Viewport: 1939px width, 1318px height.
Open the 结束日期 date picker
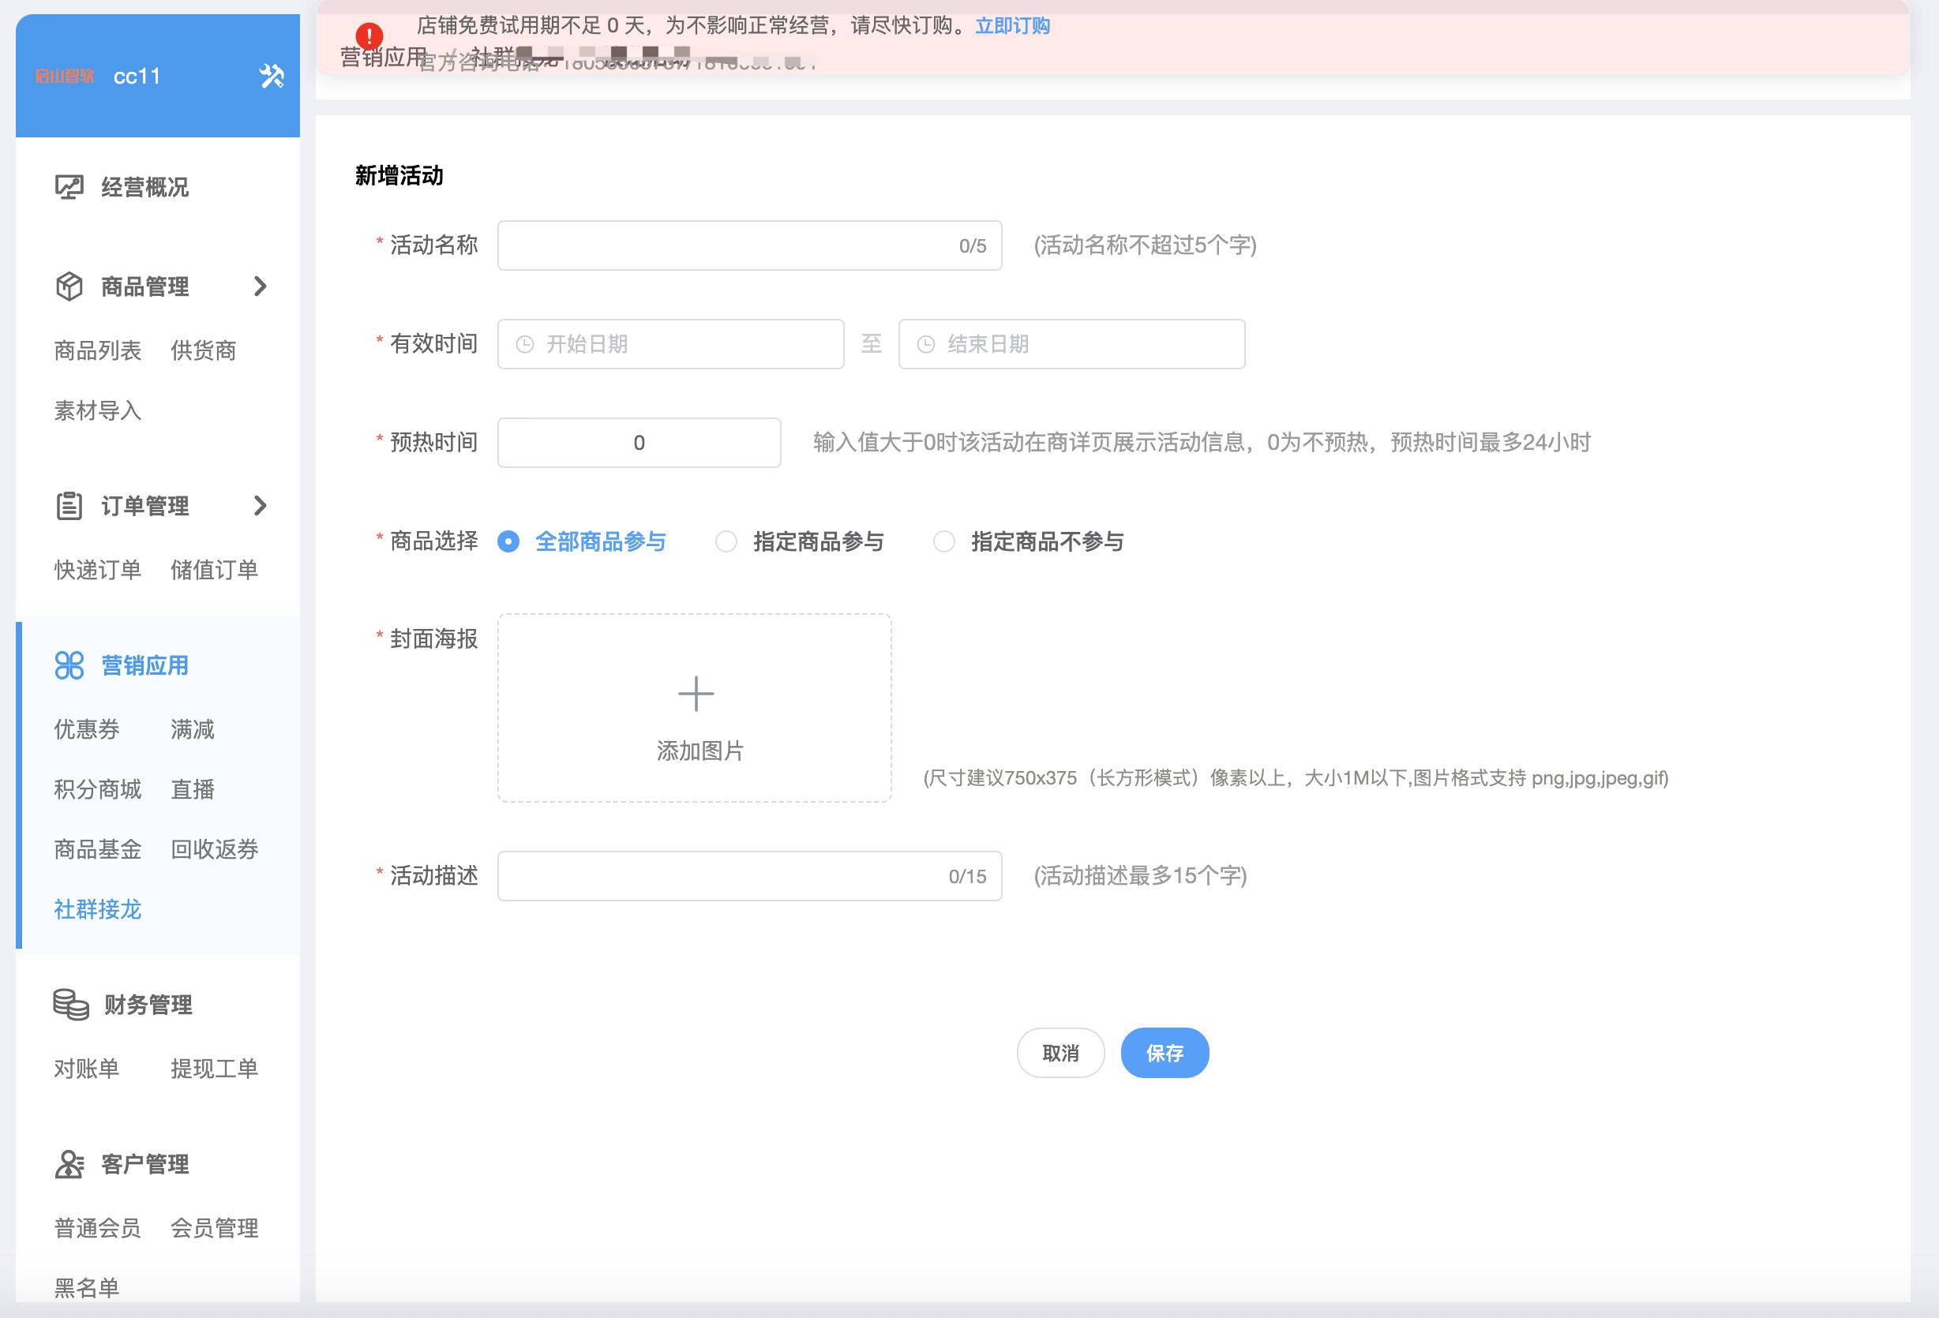tap(1071, 343)
